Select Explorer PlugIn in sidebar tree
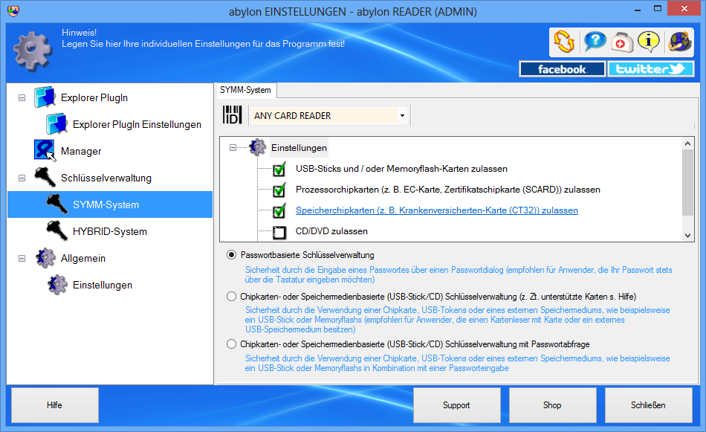Screen dimensions: 706x432 click(x=94, y=97)
